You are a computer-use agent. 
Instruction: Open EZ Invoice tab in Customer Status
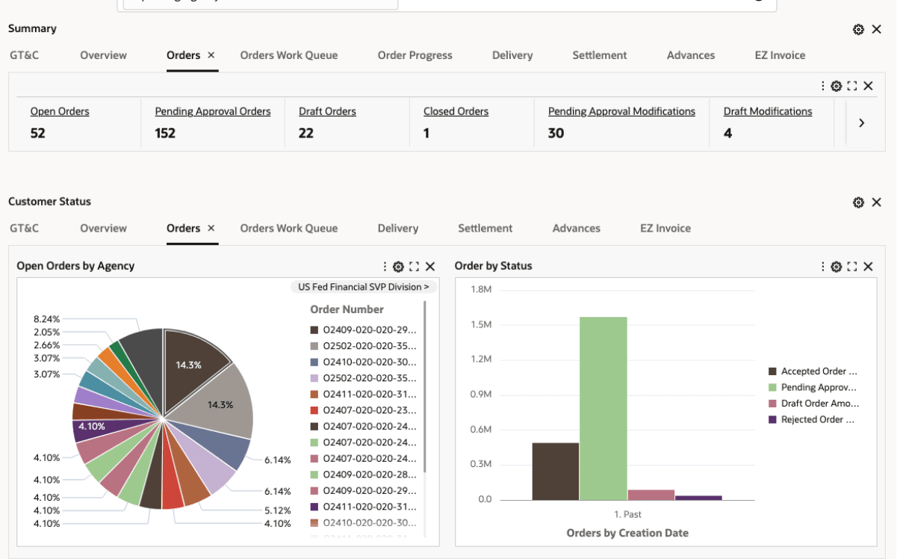click(665, 229)
